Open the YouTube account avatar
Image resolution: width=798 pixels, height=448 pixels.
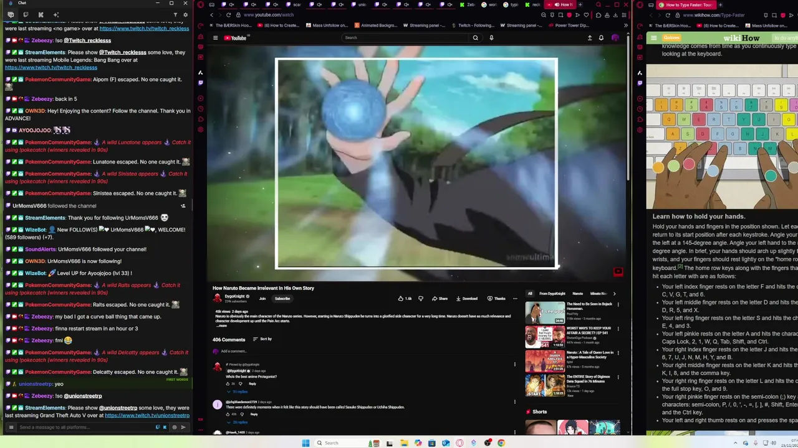[615, 38]
